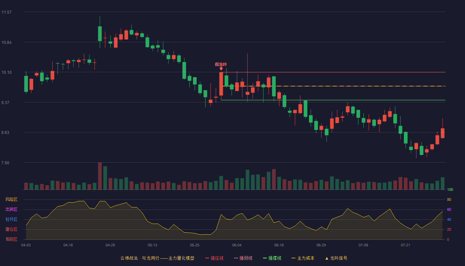Toggle the 龙吟信号 triangle legend
Screen dimensions: 465x266
336,258
